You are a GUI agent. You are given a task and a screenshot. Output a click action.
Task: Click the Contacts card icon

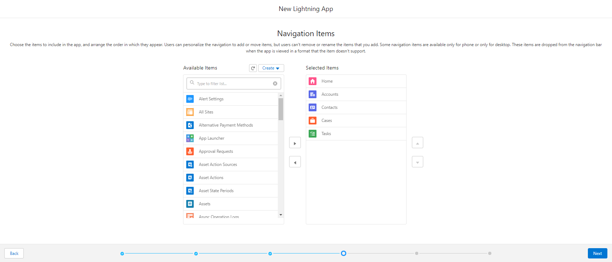[313, 107]
